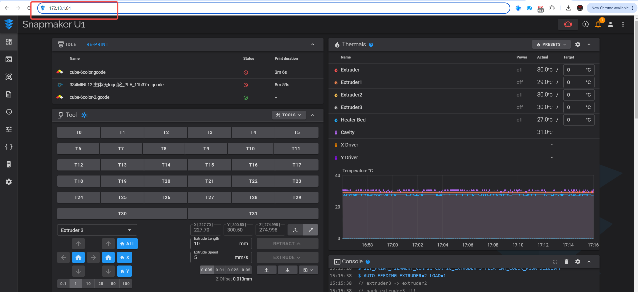Select the 0.01 Z offset increment
The height and width of the screenshot is (292, 638).
(220, 270)
